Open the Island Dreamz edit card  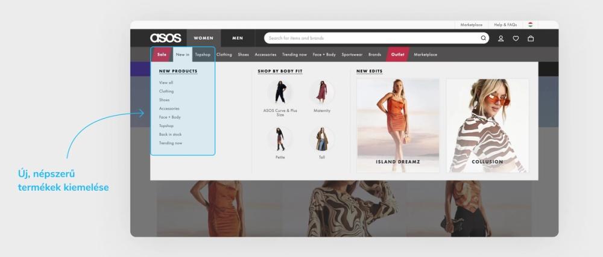(x=397, y=126)
